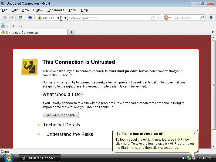
Task: Click the vertical scrollbar thumb
Action: 214,85
